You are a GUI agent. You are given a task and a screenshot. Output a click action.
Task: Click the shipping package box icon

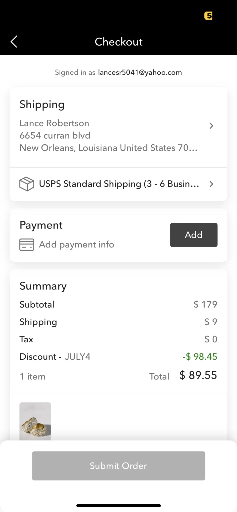[x=27, y=184]
